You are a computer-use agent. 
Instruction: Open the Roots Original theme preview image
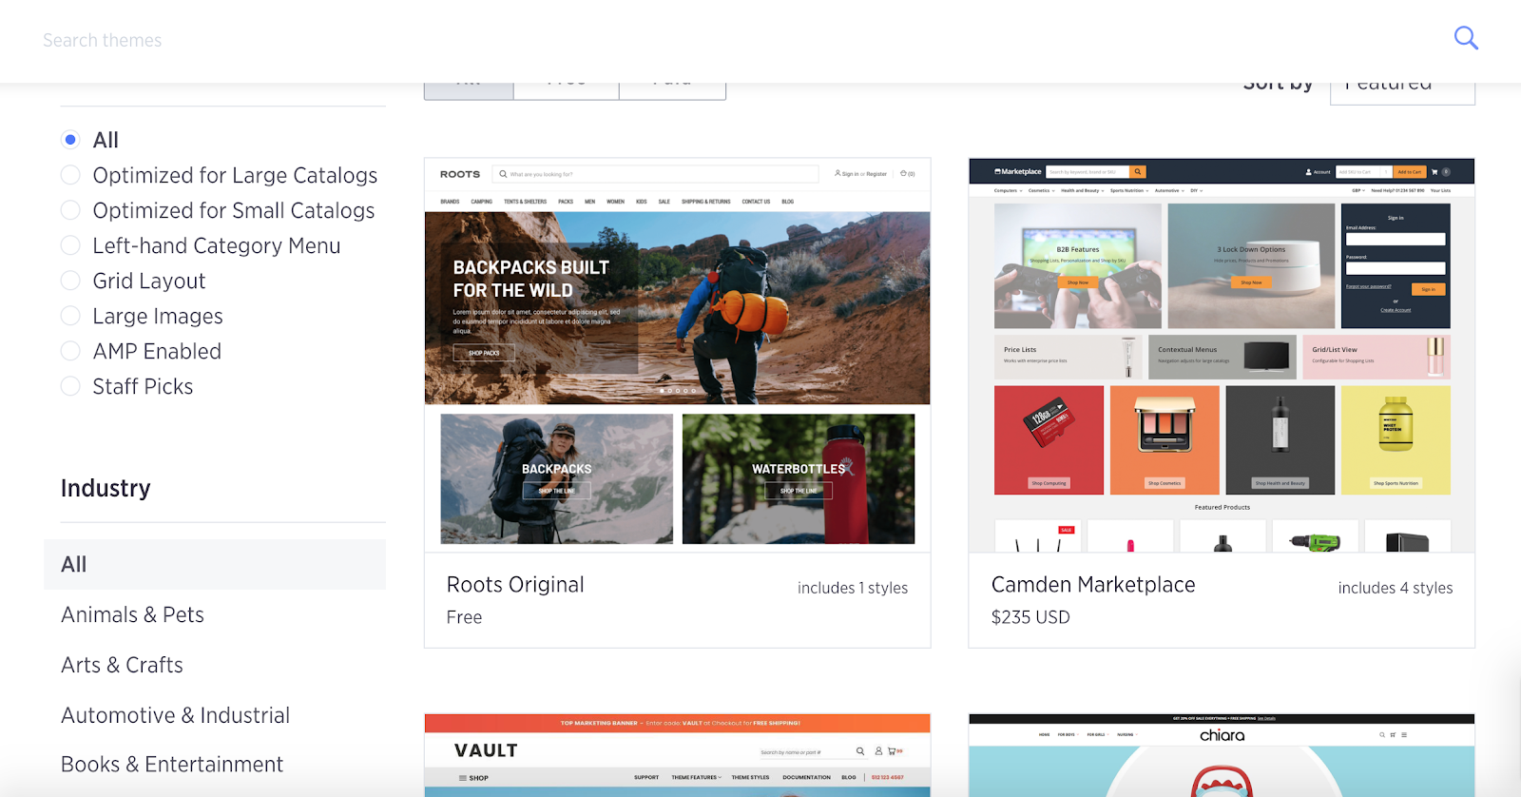click(x=677, y=355)
